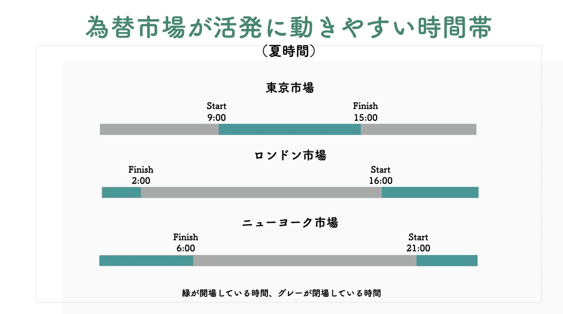
Task: Click the New York Start 21:00 label
Action: pyautogui.click(x=418, y=243)
